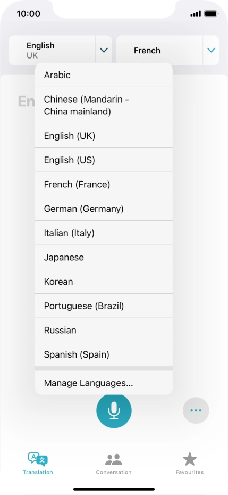Open the Favourites star tab

click(190, 464)
